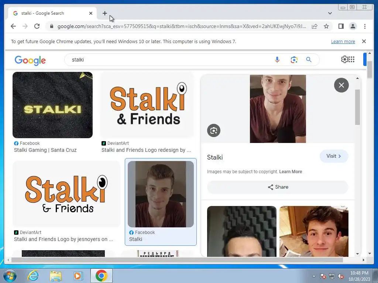Viewport: 378px width, 283px height.
Task: Click horizontal scrollbar right arrow
Action: coord(364,260)
